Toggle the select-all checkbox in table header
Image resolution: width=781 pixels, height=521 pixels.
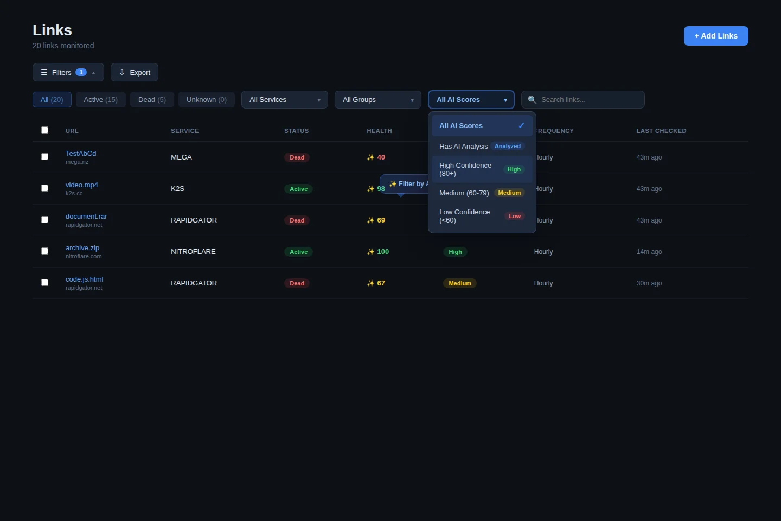click(45, 130)
